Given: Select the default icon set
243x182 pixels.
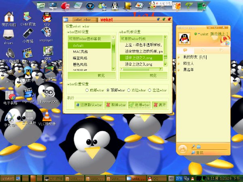Looking at the screenshot, I should 89,45.
